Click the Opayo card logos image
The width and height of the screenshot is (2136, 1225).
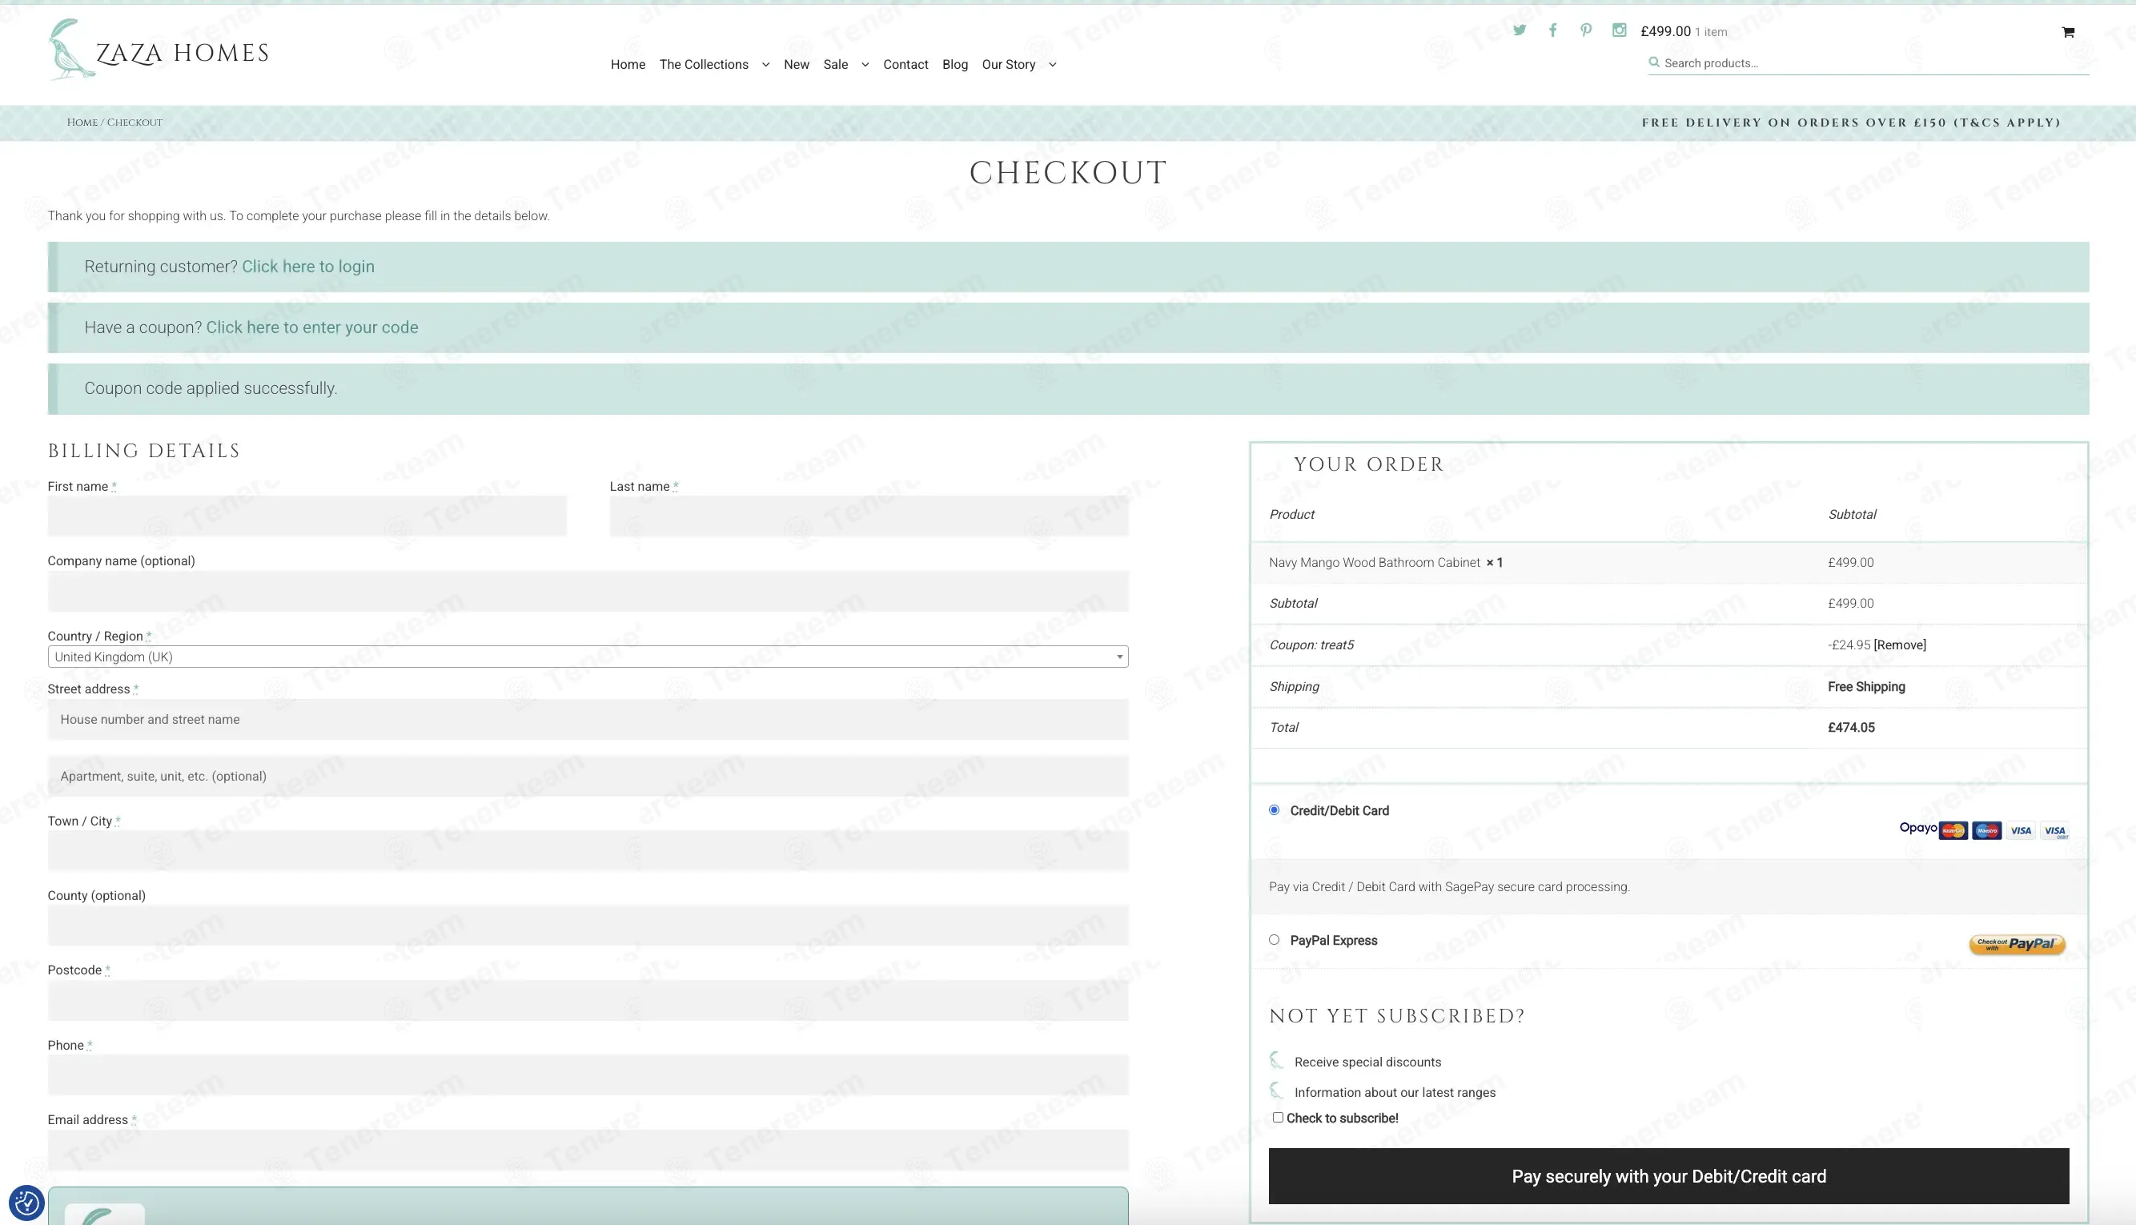click(1984, 830)
